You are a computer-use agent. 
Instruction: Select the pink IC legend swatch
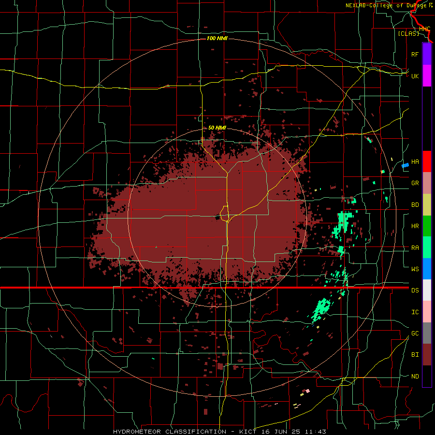[427, 312]
